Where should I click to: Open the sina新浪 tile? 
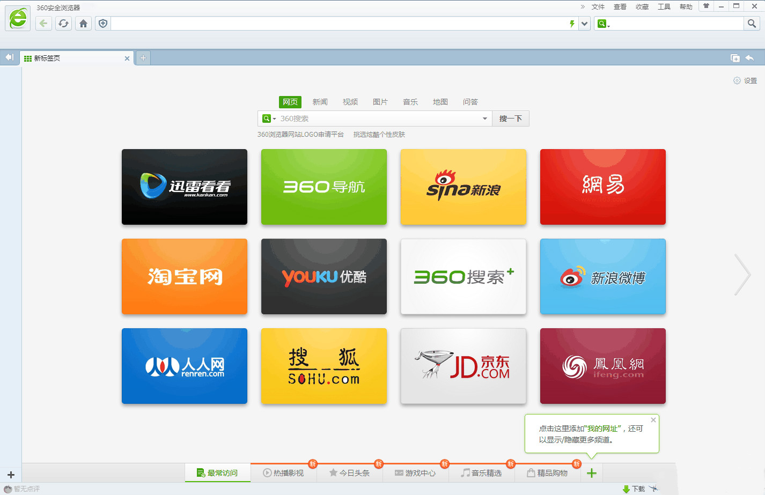(x=464, y=187)
